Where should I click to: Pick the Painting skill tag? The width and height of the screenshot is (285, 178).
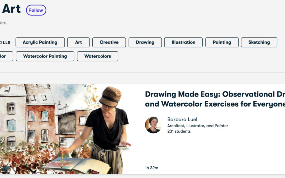[x=222, y=42]
